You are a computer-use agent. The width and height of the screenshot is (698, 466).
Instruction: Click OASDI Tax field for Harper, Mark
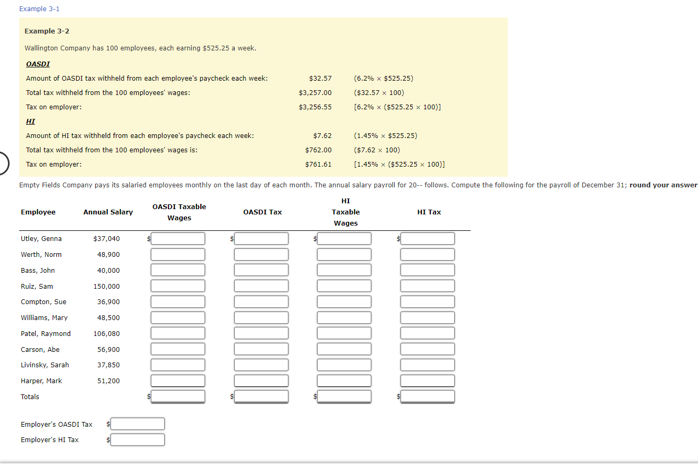pos(261,381)
